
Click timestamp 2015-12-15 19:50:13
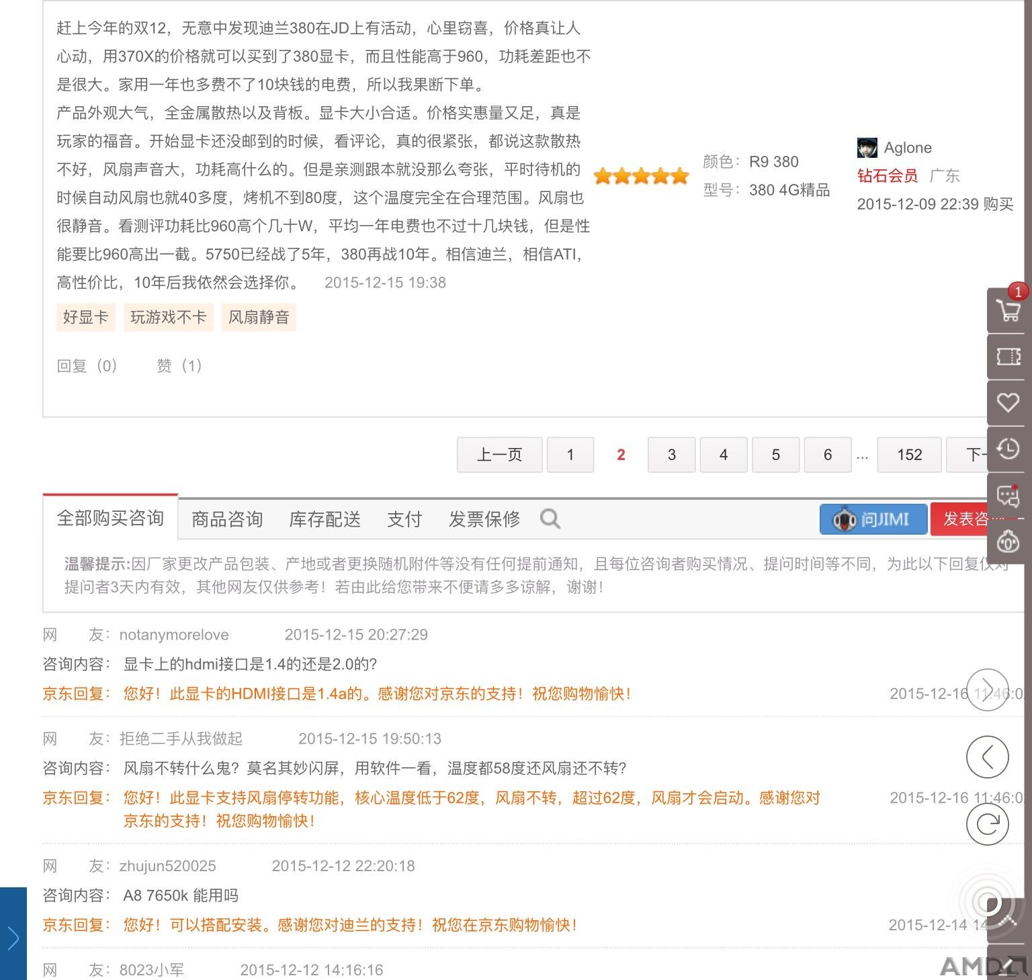370,739
